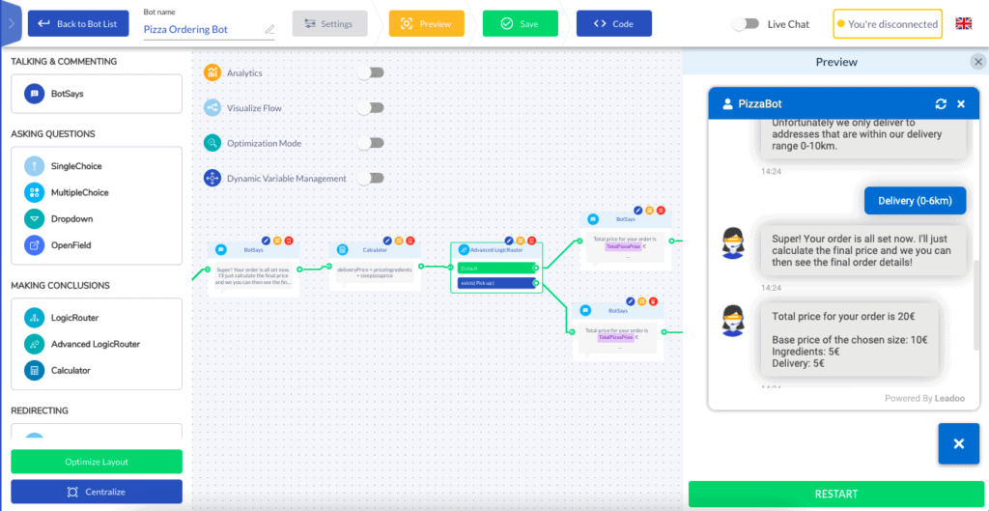Select the Calculator block in the sidebar
The image size is (989, 511).
71,370
